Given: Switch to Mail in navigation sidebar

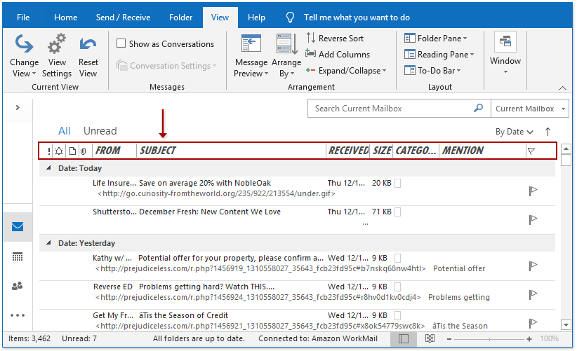Looking at the screenshot, I should (18, 227).
